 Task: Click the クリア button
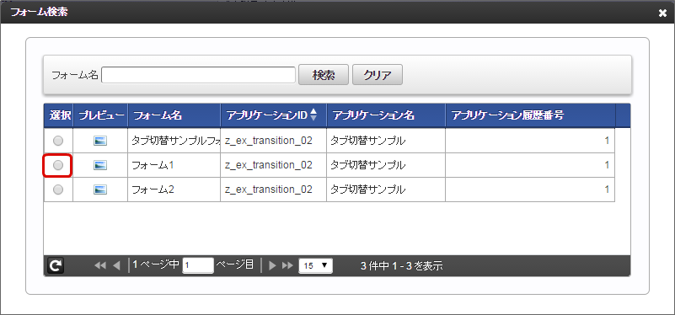click(378, 75)
